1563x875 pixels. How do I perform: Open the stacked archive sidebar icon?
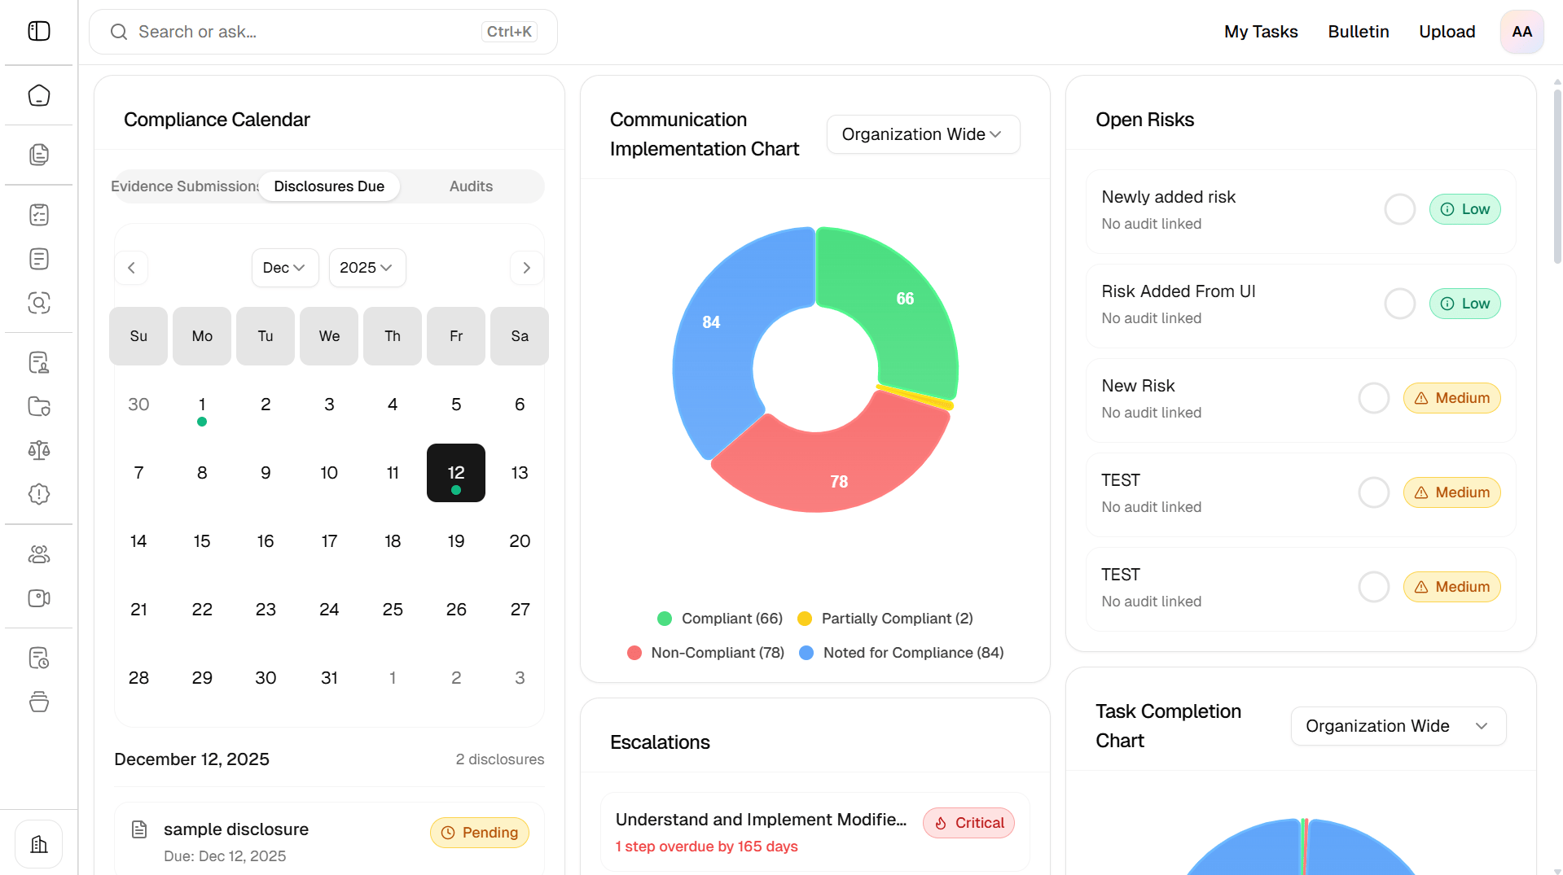point(39,702)
